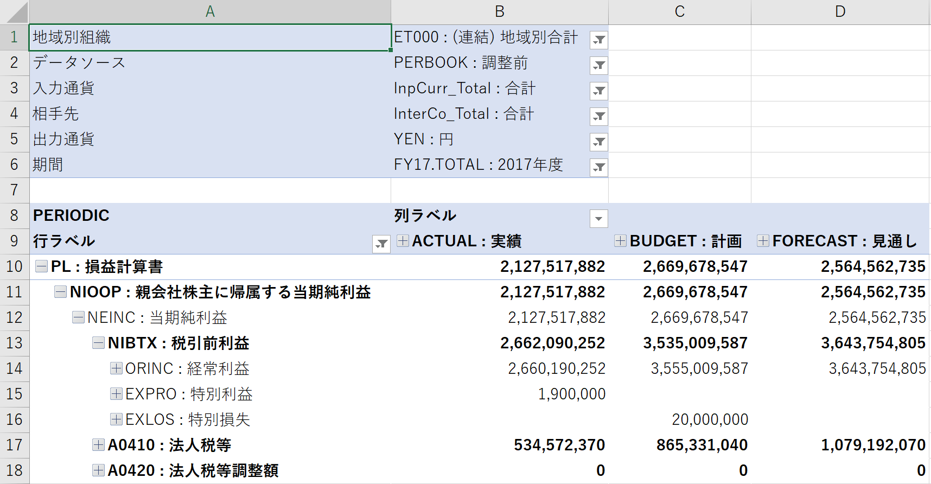Click NIBTX budget value 3,535,009,587

pos(695,343)
